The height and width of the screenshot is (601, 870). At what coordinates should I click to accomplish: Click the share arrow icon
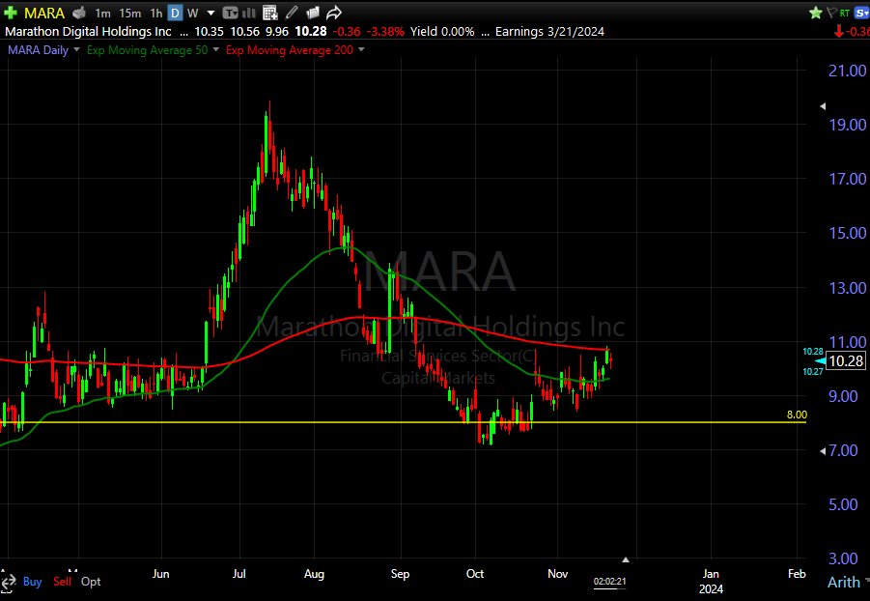click(x=333, y=13)
